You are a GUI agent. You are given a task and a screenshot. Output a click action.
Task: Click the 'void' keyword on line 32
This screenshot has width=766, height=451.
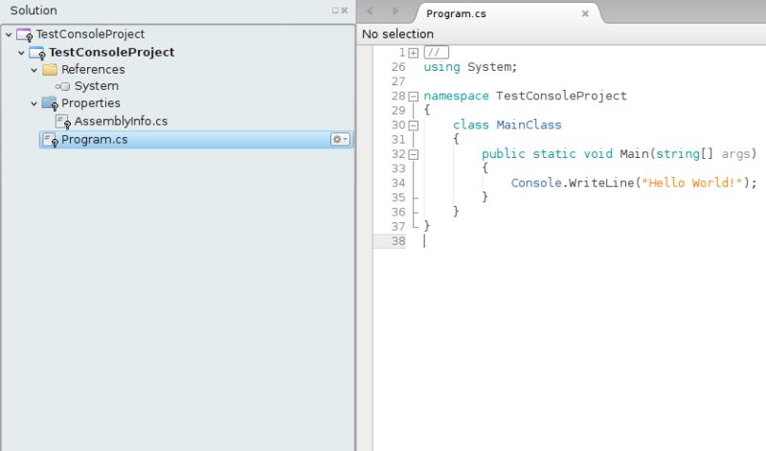[597, 154]
